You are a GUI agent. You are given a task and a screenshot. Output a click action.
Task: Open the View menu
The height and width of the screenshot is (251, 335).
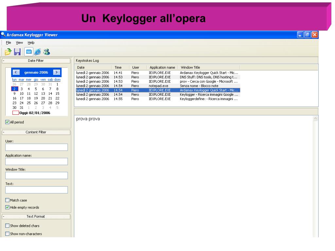[x=19, y=42]
